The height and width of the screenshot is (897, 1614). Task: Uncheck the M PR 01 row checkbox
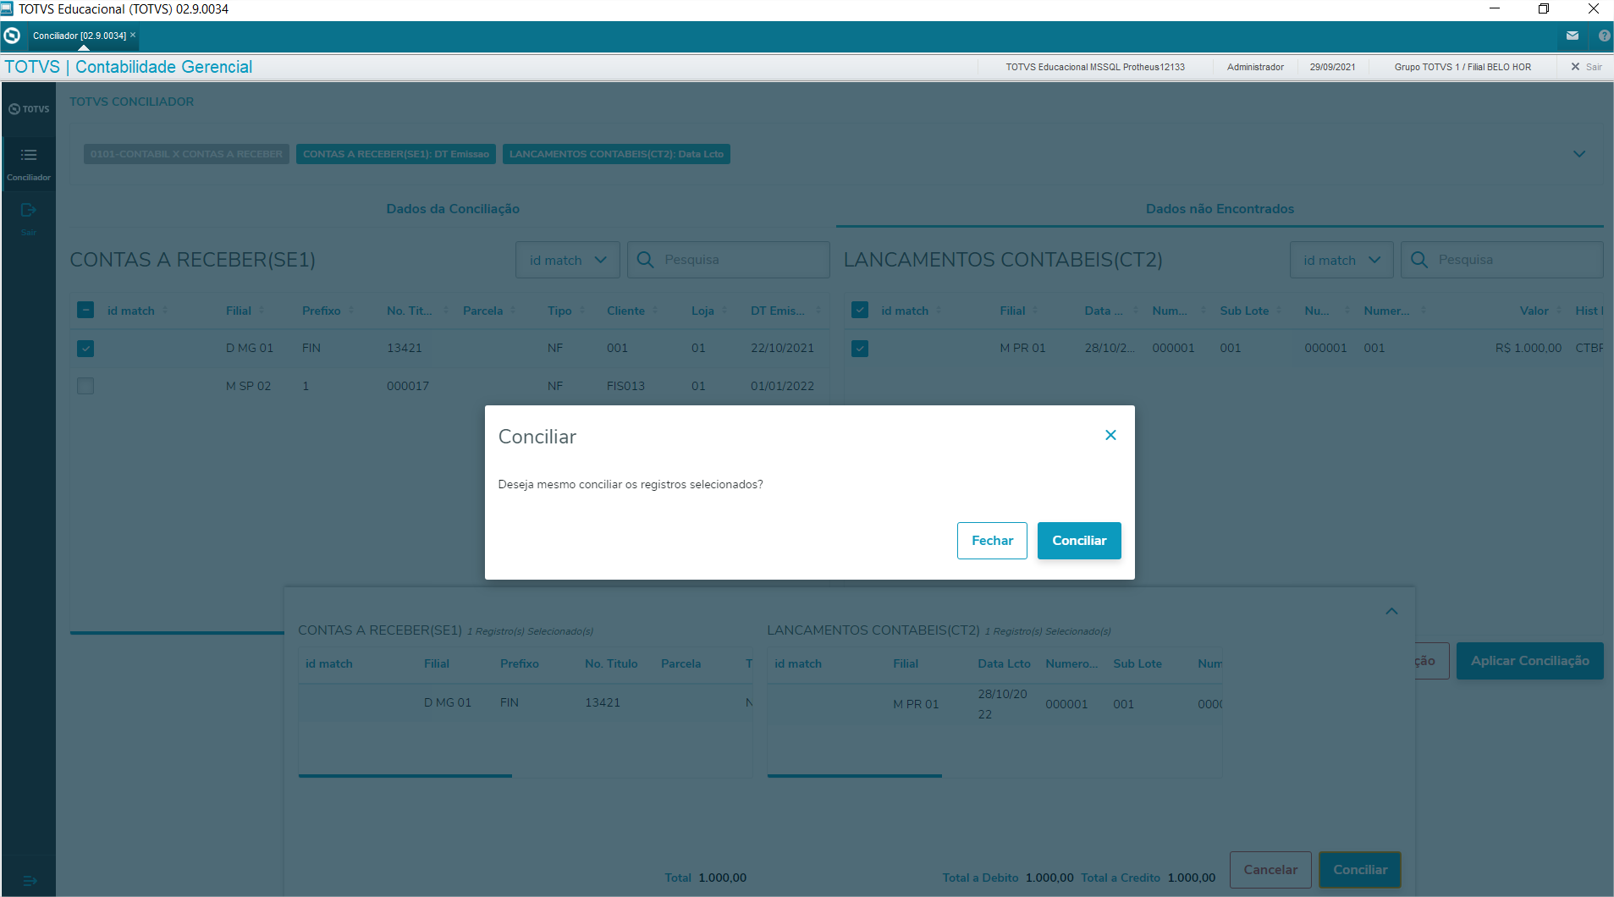coord(860,348)
